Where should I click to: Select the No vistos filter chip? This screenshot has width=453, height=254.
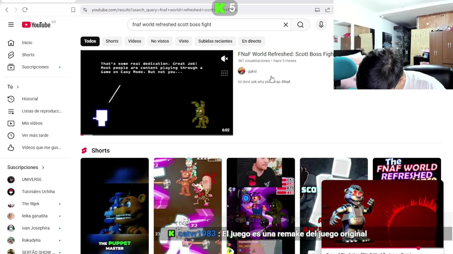point(160,41)
